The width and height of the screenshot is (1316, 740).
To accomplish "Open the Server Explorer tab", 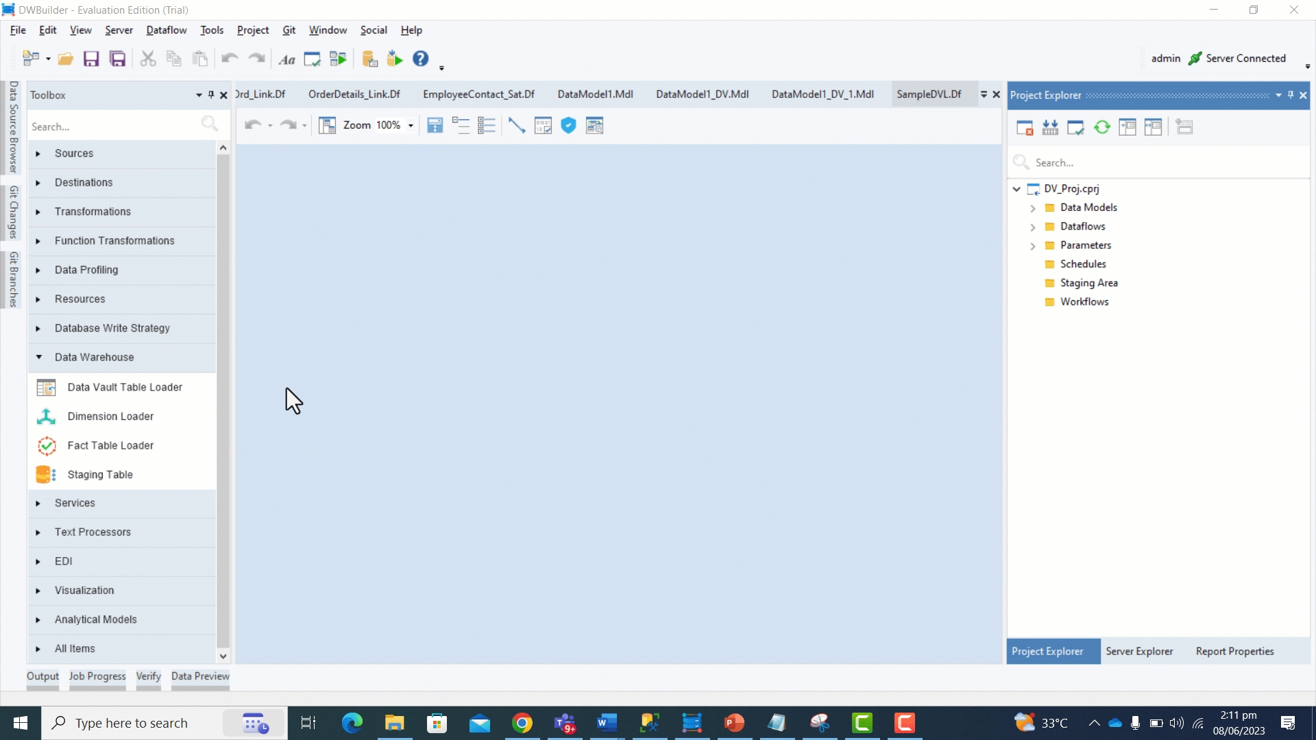I will tap(1138, 652).
